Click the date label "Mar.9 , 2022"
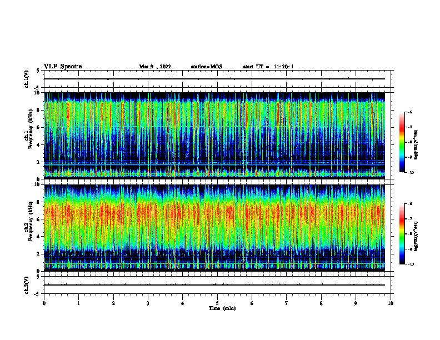Image resolution: width=440 pixels, height=340 pixels. tap(155, 67)
